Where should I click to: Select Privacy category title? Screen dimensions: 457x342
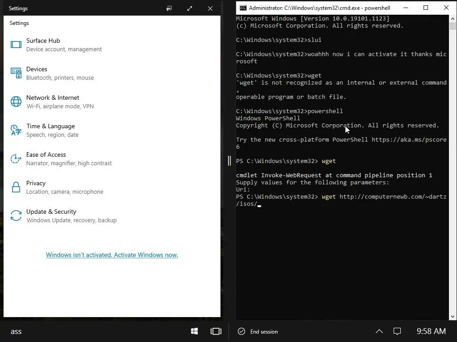coord(36,183)
